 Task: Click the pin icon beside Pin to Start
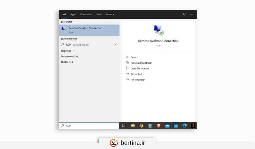[x=127, y=74]
